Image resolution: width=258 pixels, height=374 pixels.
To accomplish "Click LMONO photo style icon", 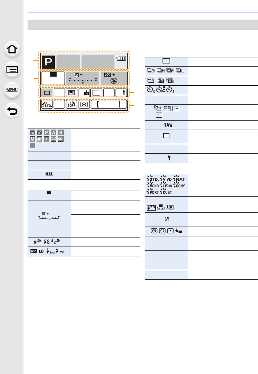I will click(x=166, y=185).
